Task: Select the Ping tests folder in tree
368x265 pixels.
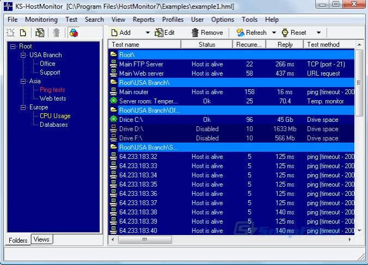Action: pyautogui.click(x=52, y=90)
